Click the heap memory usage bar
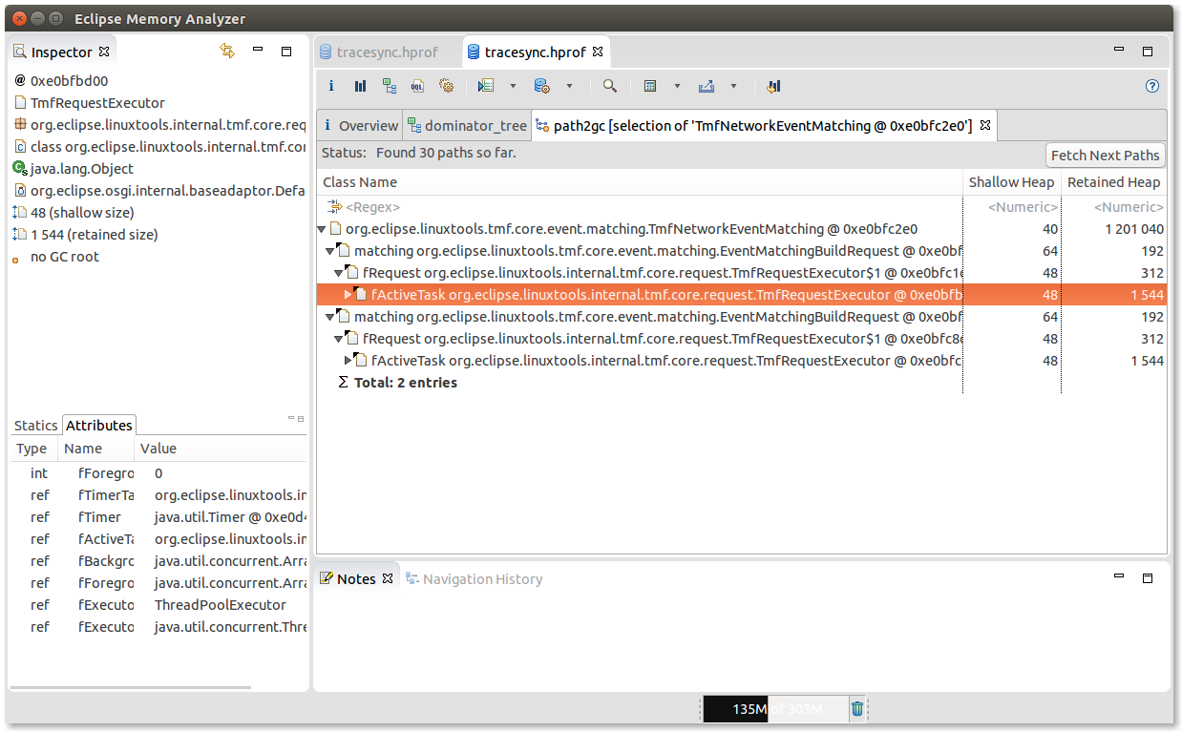 [x=774, y=709]
